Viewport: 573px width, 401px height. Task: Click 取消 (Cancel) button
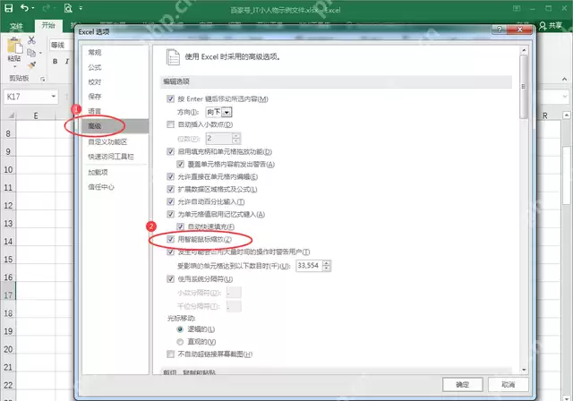[x=508, y=384]
